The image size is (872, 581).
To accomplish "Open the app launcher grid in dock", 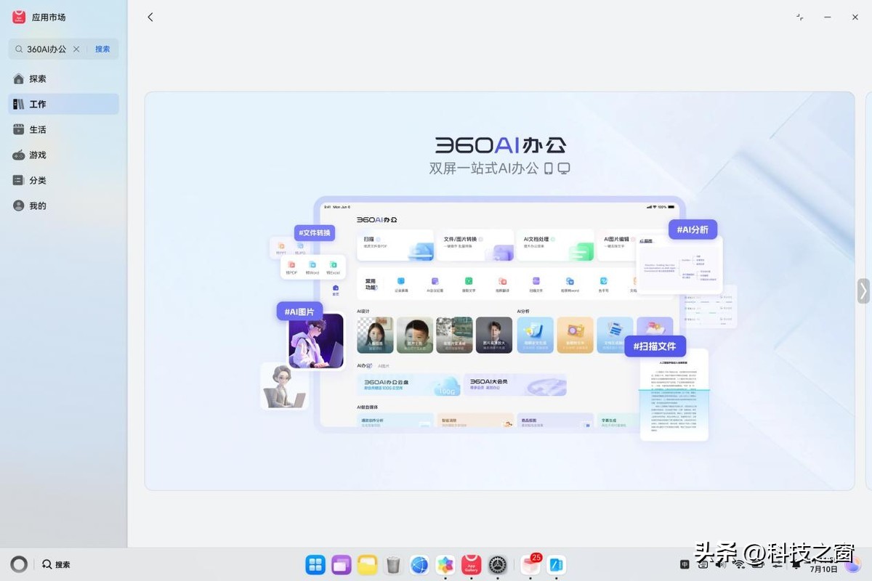I will click(x=315, y=564).
